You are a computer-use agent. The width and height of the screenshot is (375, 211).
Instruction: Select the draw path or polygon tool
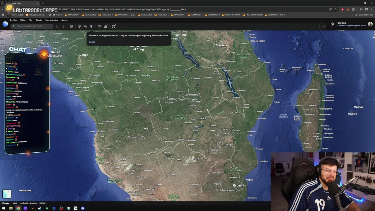[x=85, y=26]
